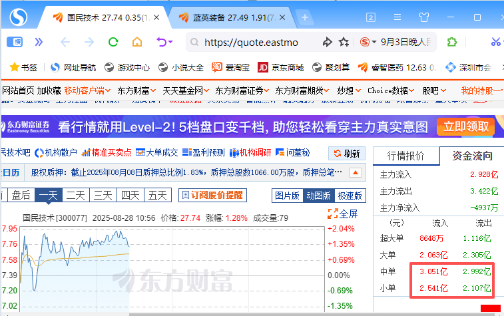The image size is (504, 316).
Task: Select the 盘后 chart tab
Action: click(x=21, y=195)
